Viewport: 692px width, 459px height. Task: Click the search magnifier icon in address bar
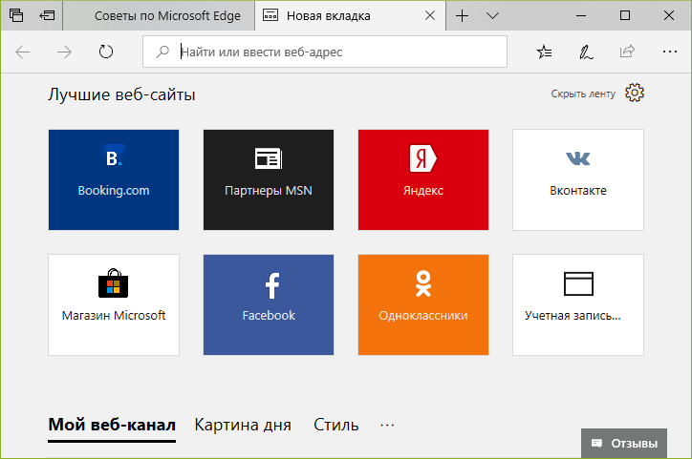click(162, 52)
